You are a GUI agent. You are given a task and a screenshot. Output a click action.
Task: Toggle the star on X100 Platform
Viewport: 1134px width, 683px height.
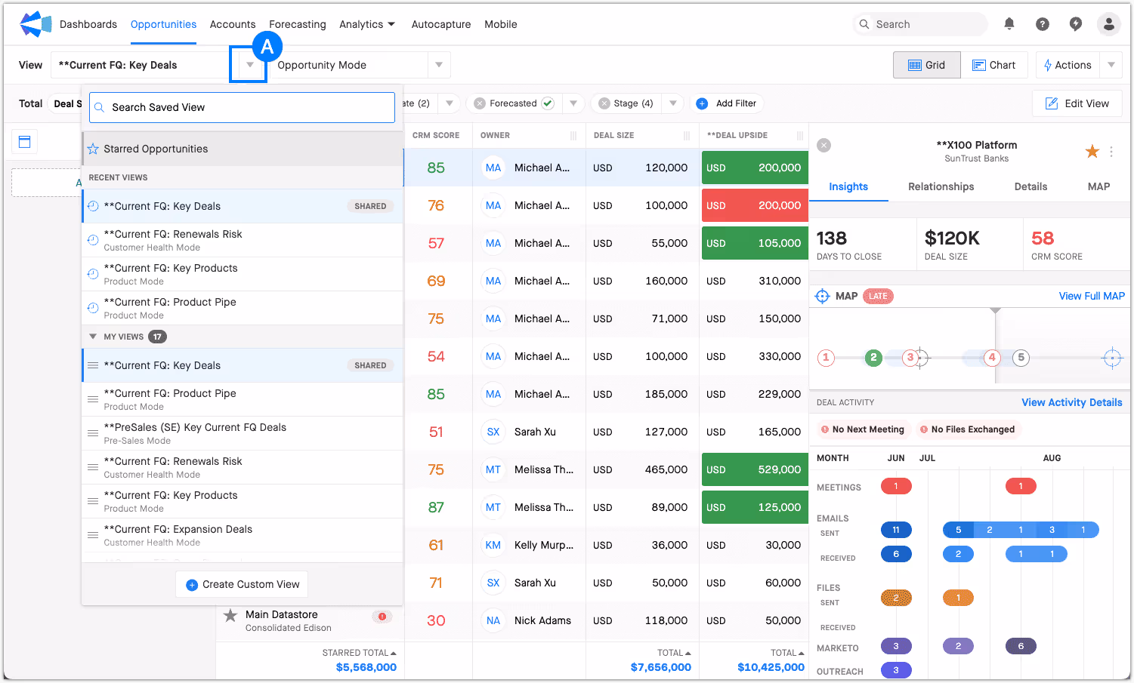click(1092, 152)
